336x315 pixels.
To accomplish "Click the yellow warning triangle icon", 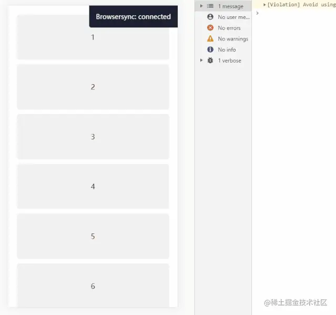I will 210,38.
